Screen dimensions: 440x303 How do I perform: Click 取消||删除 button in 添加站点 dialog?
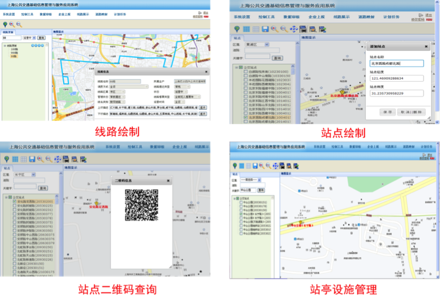coord(411,112)
